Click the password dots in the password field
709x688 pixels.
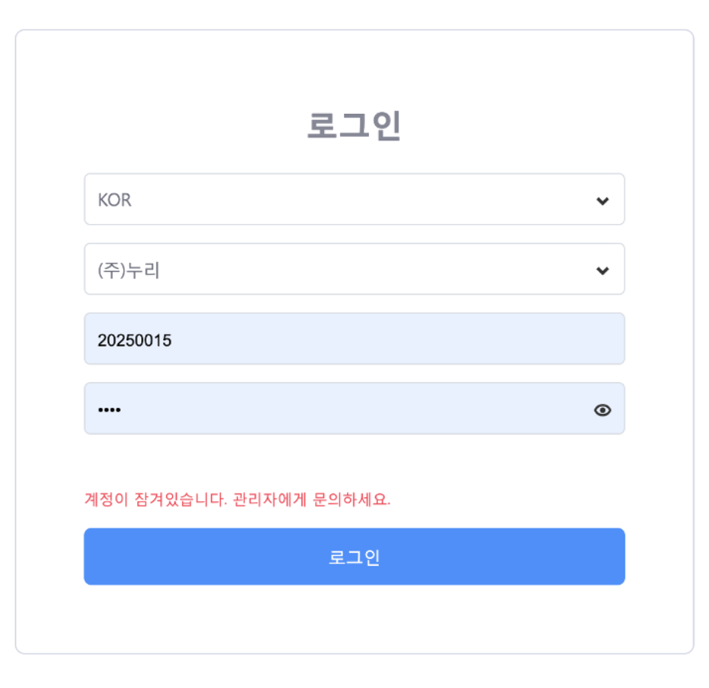pyautogui.click(x=109, y=410)
